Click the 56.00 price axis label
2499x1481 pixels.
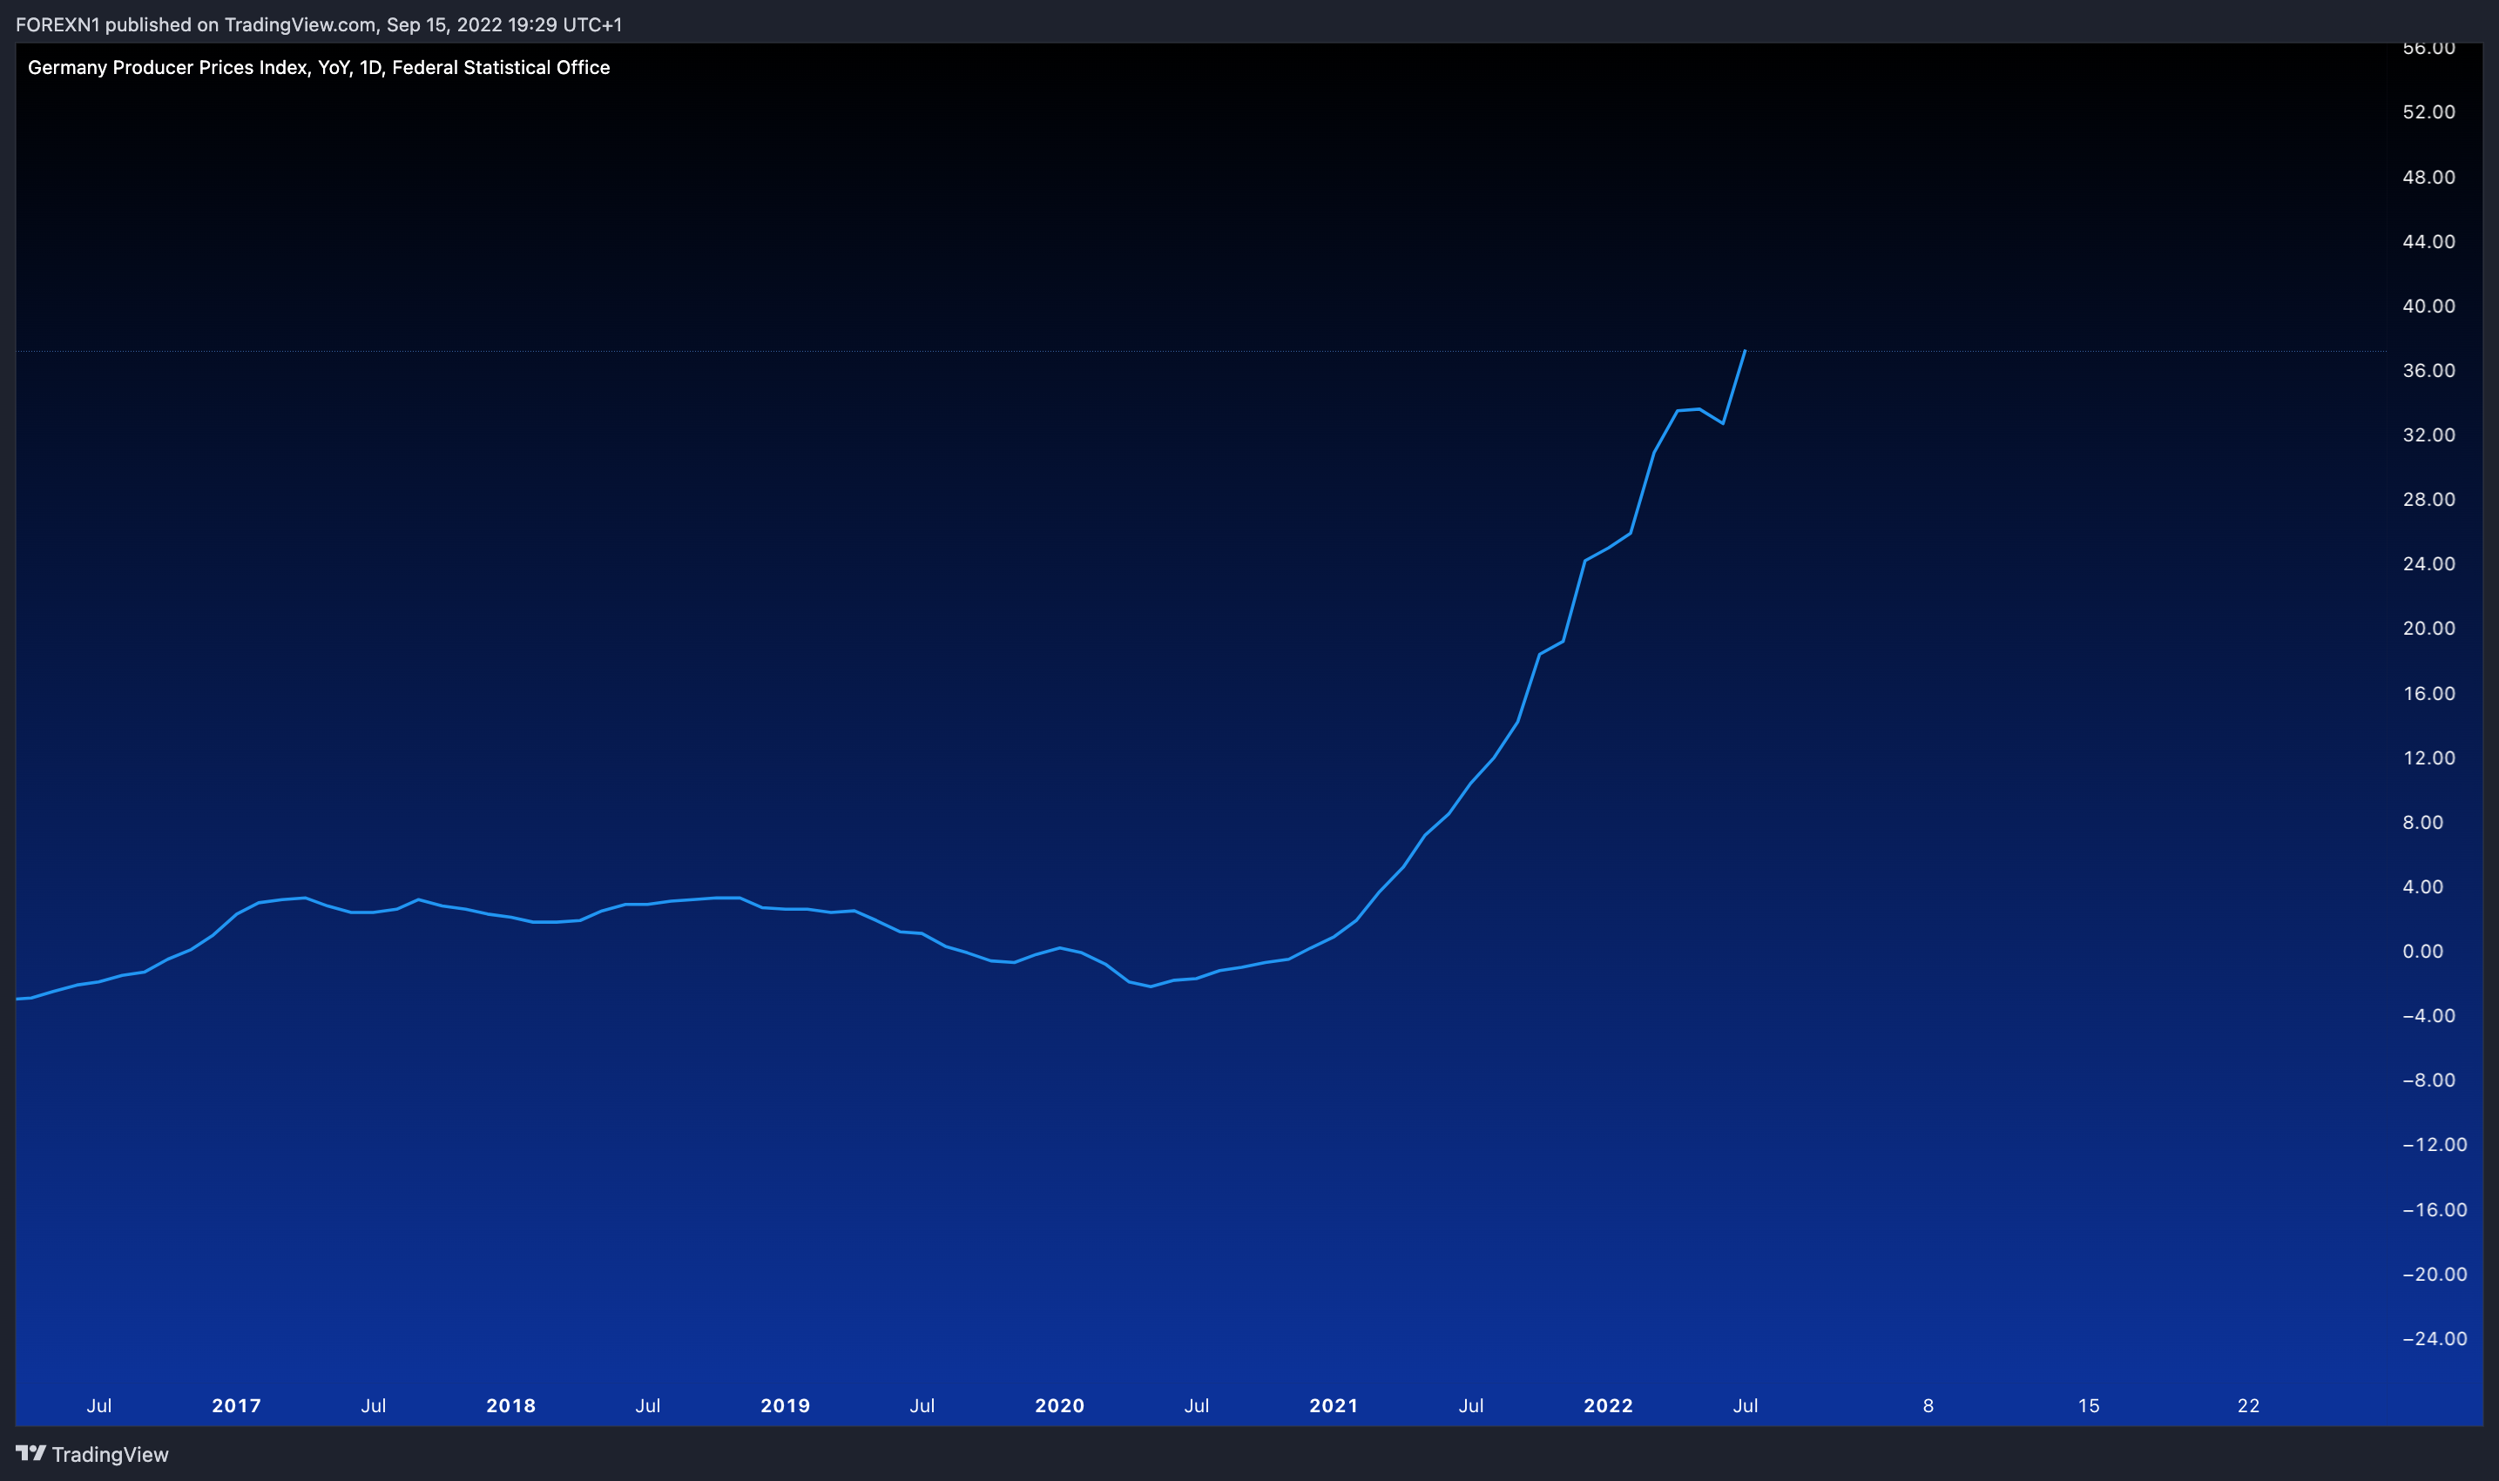click(x=2428, y=48)
